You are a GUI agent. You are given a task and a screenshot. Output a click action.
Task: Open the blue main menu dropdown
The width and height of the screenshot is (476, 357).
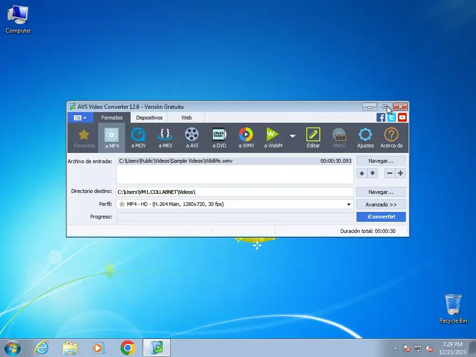tap(80, 118)
